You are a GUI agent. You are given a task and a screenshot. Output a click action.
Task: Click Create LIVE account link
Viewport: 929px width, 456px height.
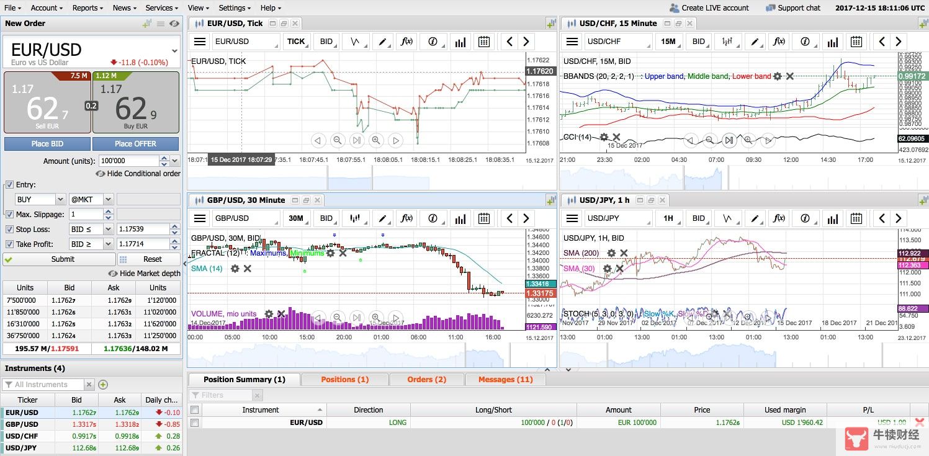709,8
